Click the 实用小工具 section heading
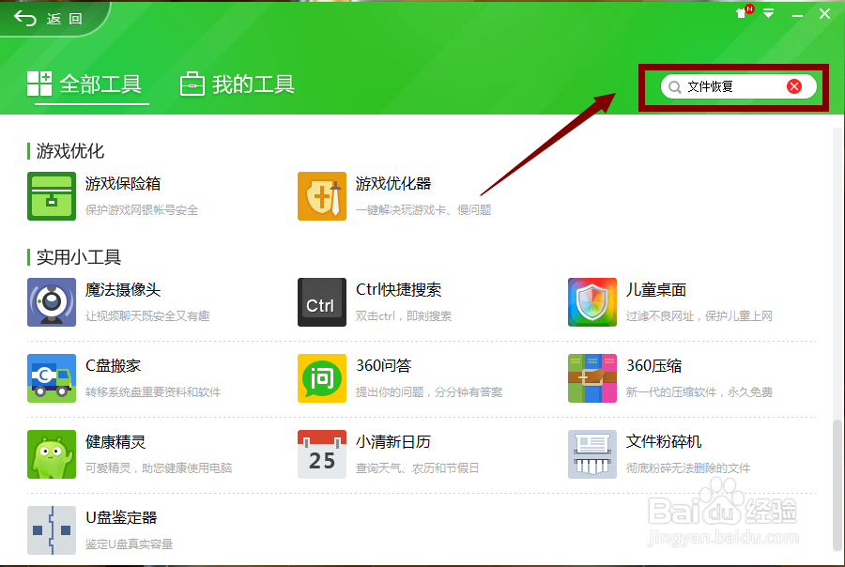Viewport: 845px width, 567px height. tap(79, 257)
